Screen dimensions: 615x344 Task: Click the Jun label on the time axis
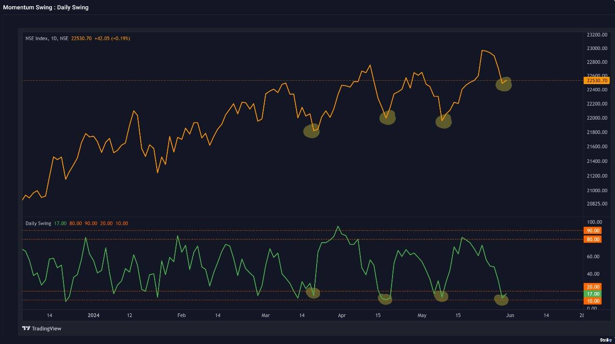click(x=509, y=316)
